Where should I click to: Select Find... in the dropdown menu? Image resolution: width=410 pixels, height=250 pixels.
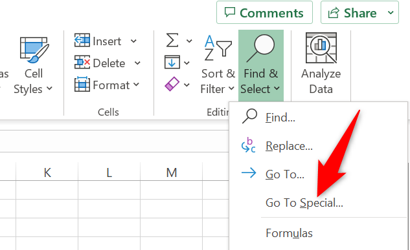280,118
